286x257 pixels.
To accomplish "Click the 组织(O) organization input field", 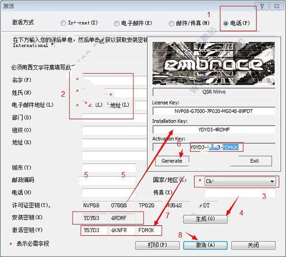I will pos(114,130).
